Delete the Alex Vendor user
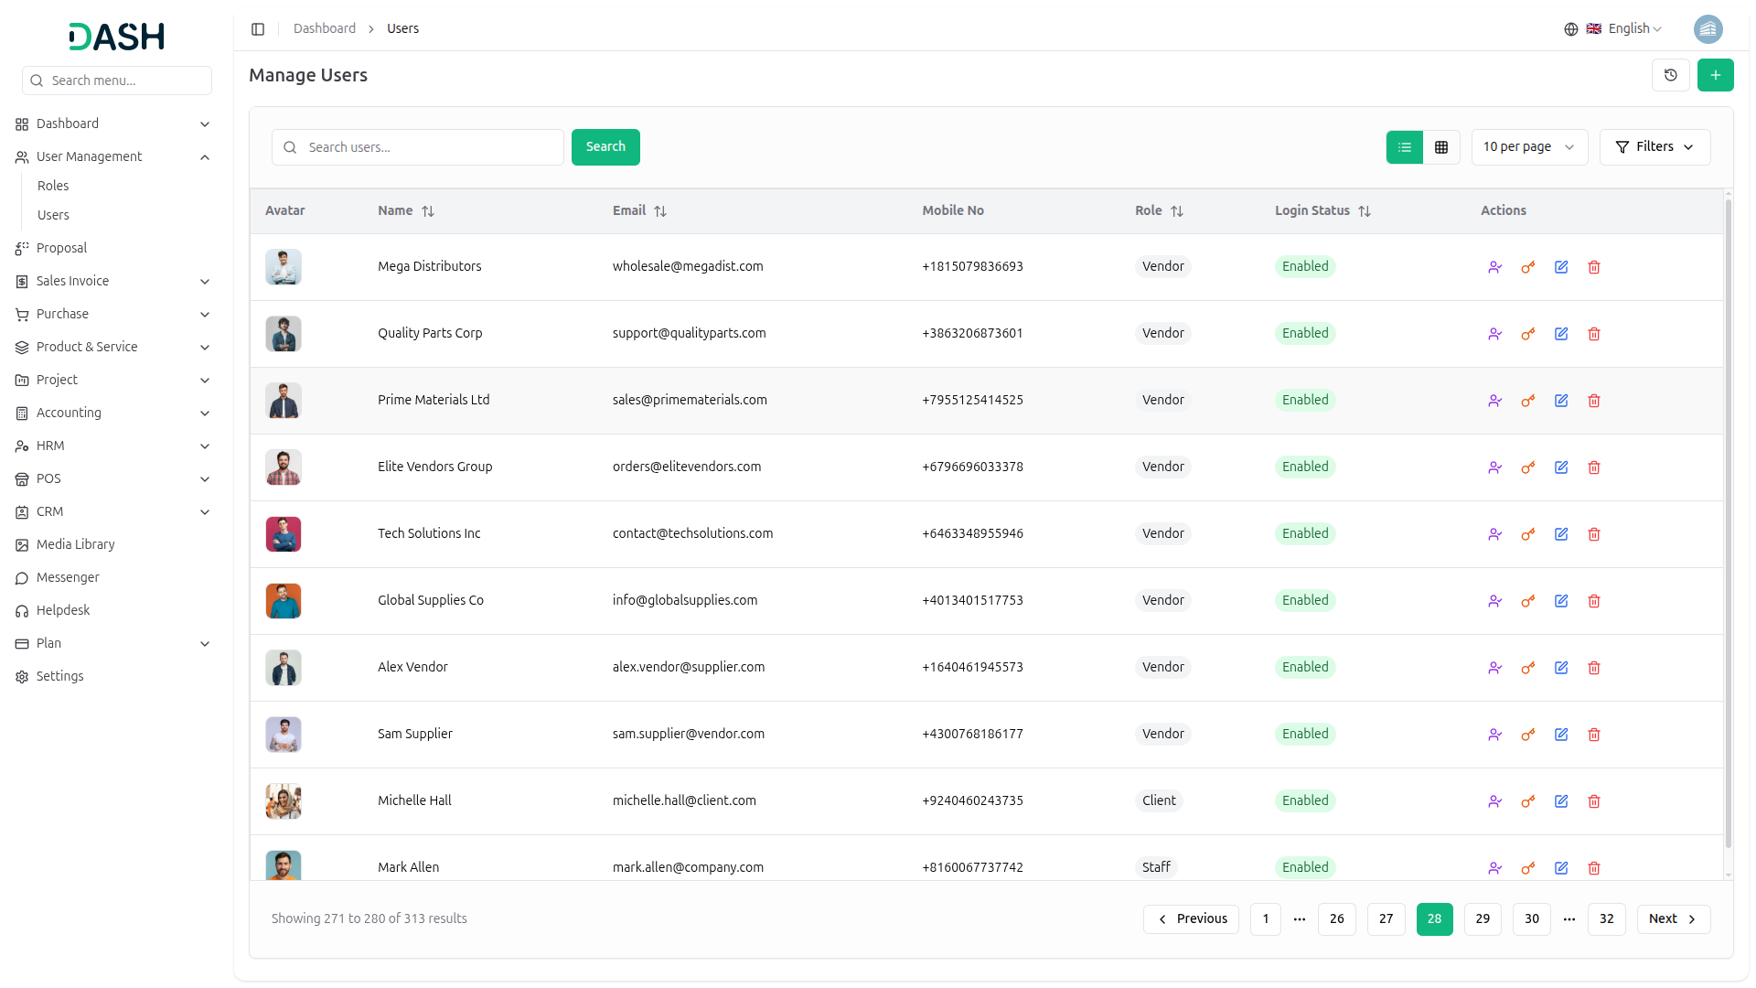Image resolution: width=1756 pixels, height=988 pixels. coord(1593,668)
